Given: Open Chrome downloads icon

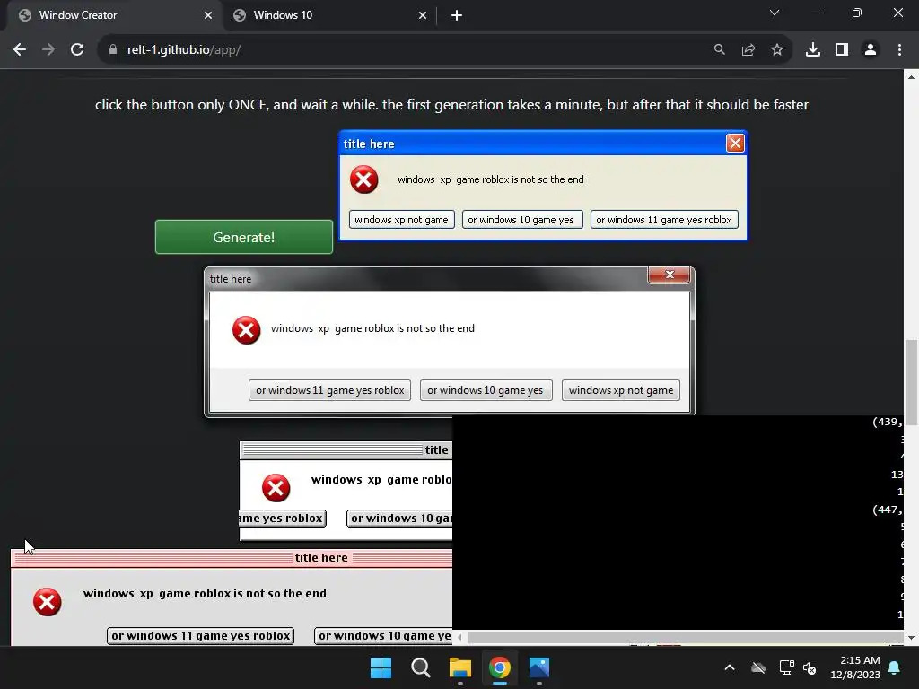Looking at the screenshot, I should click(x=813, y=50).
